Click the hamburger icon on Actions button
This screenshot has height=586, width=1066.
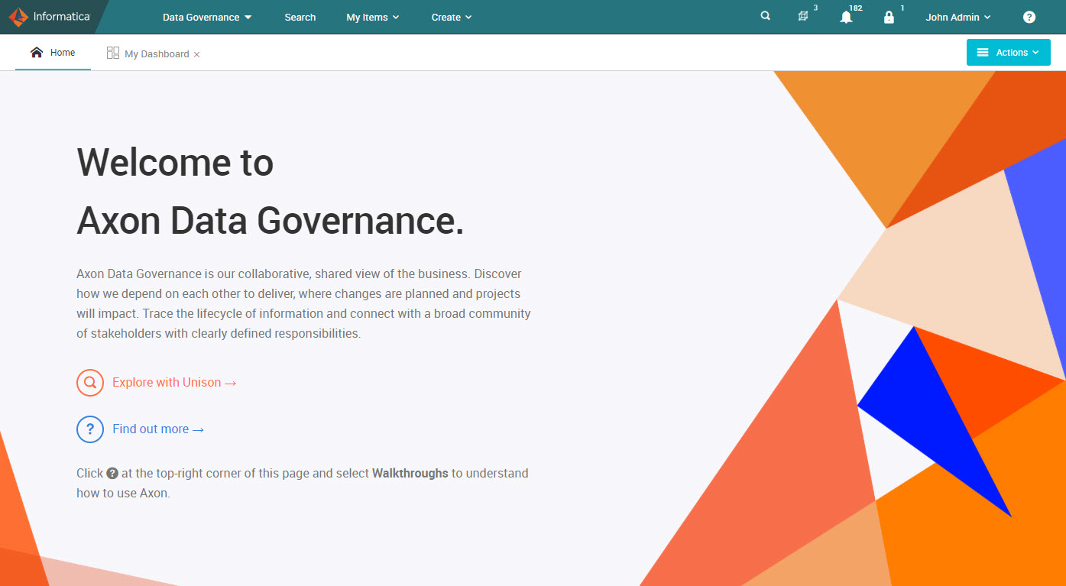click(983, 53)
